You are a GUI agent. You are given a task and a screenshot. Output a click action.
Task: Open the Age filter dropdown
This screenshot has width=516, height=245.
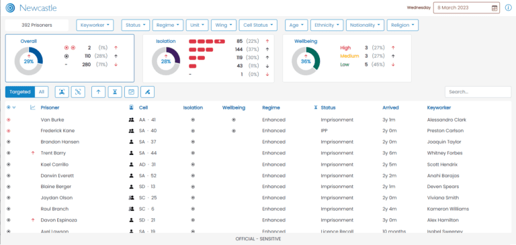296,25
